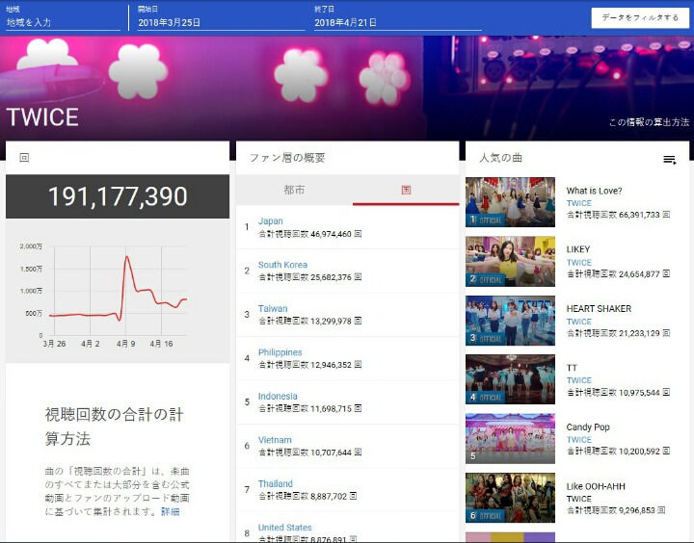The height and width of the screenshot is (543, 694).
Task: Click TT view count 10,975,544
Action: 640,392
